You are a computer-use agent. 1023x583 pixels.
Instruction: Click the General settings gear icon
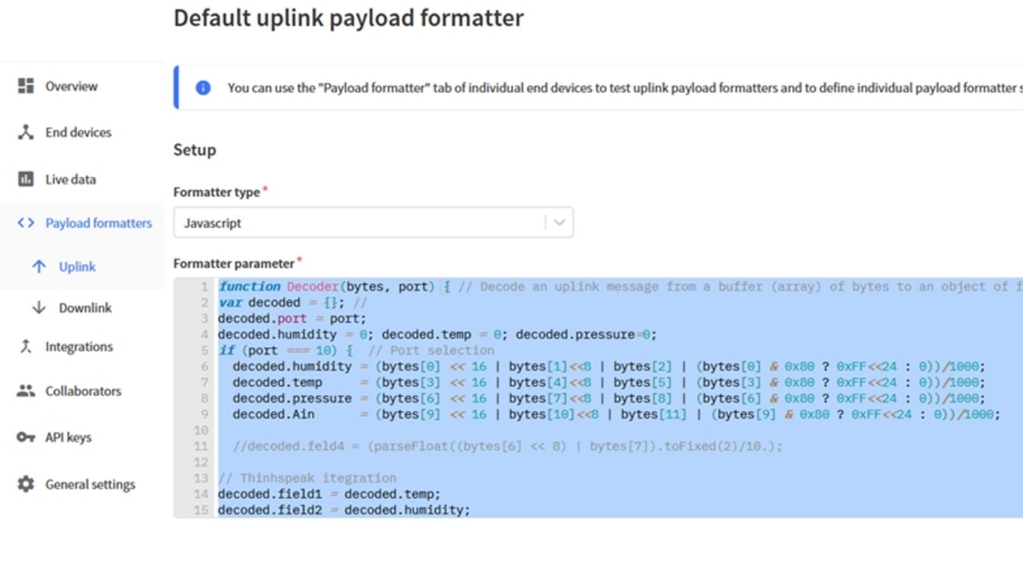click(x=26, y=484)
